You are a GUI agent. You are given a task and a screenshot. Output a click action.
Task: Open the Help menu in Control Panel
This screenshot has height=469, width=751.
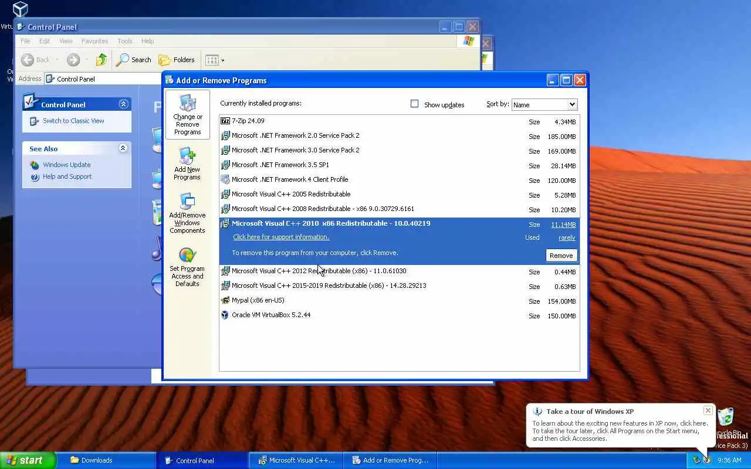click(x=147, y=41)
